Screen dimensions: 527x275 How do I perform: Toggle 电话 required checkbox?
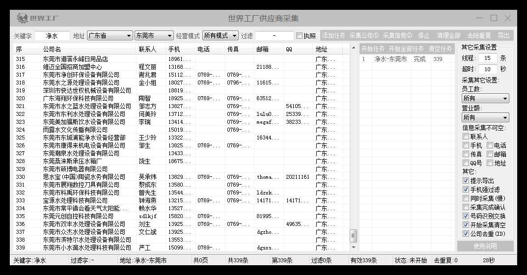pos(490,145)
